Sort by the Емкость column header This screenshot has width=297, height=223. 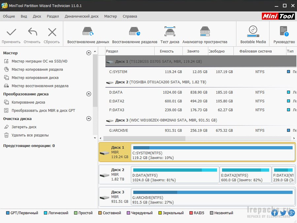[x=169, y=51]
